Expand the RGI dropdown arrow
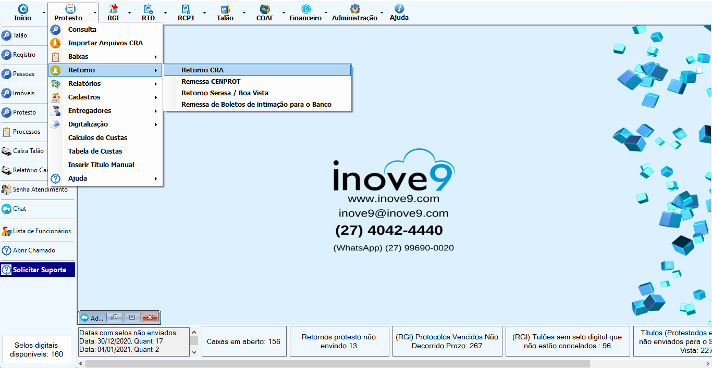 130,12
